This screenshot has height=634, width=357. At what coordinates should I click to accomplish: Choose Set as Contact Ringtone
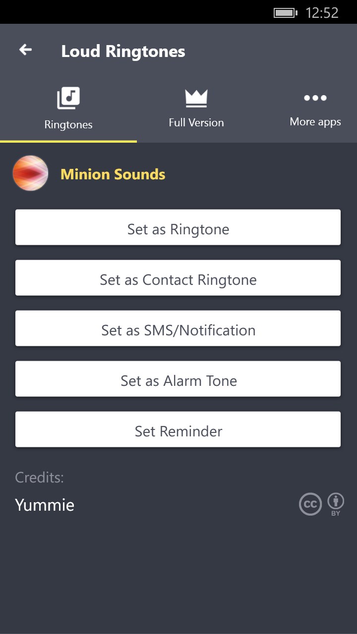tap(178, 280)
